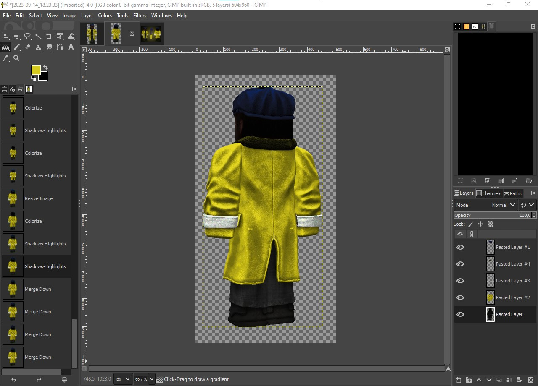Viewport: 538px width, 386px height.
Task: Hide Pasted Layer #1 via its eye
Action: click(460, 247)
